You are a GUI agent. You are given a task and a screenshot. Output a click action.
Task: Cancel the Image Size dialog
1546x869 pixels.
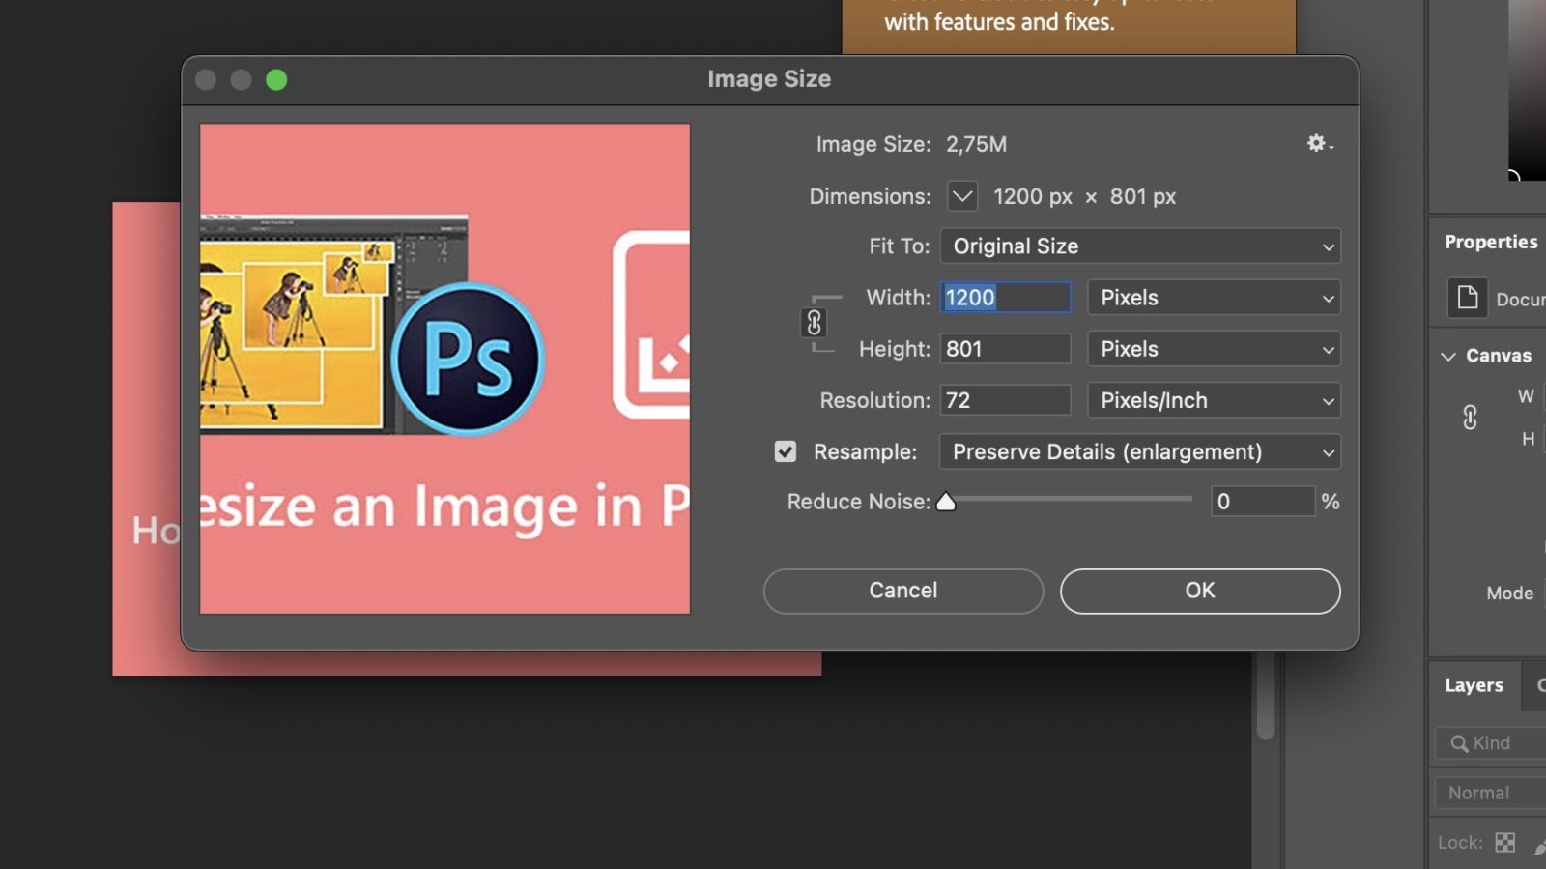click(x=903, y=591)
